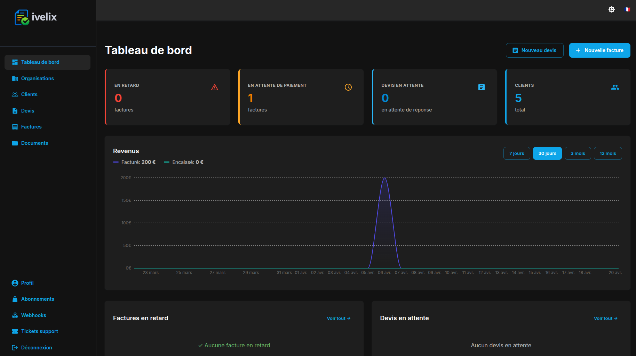Toggle the light/dark theme sun icon
The image size is (636, 356).
pyautogui.click(x=611, y=9)
